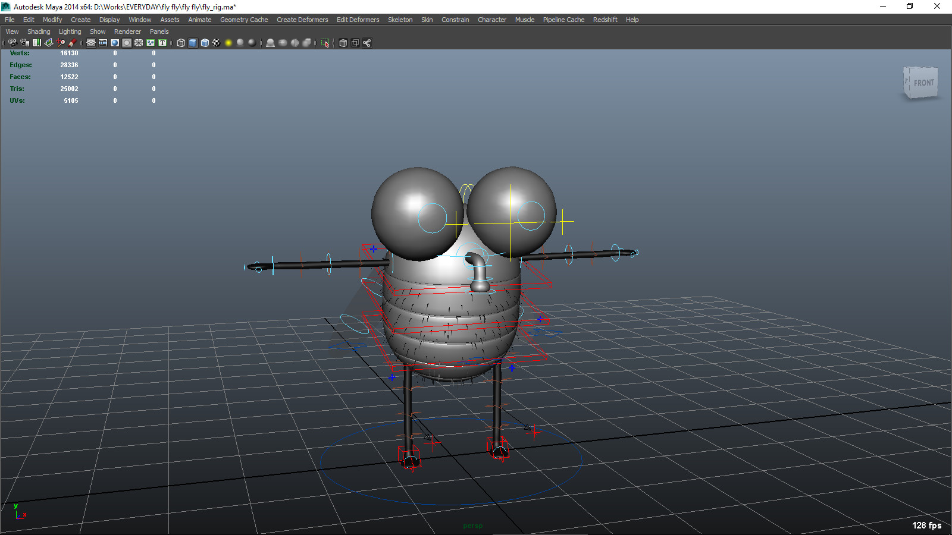The width and height of the screenshot is (952, 535).
Task: Toggle the gate mask display
Action: click(126, 43)
